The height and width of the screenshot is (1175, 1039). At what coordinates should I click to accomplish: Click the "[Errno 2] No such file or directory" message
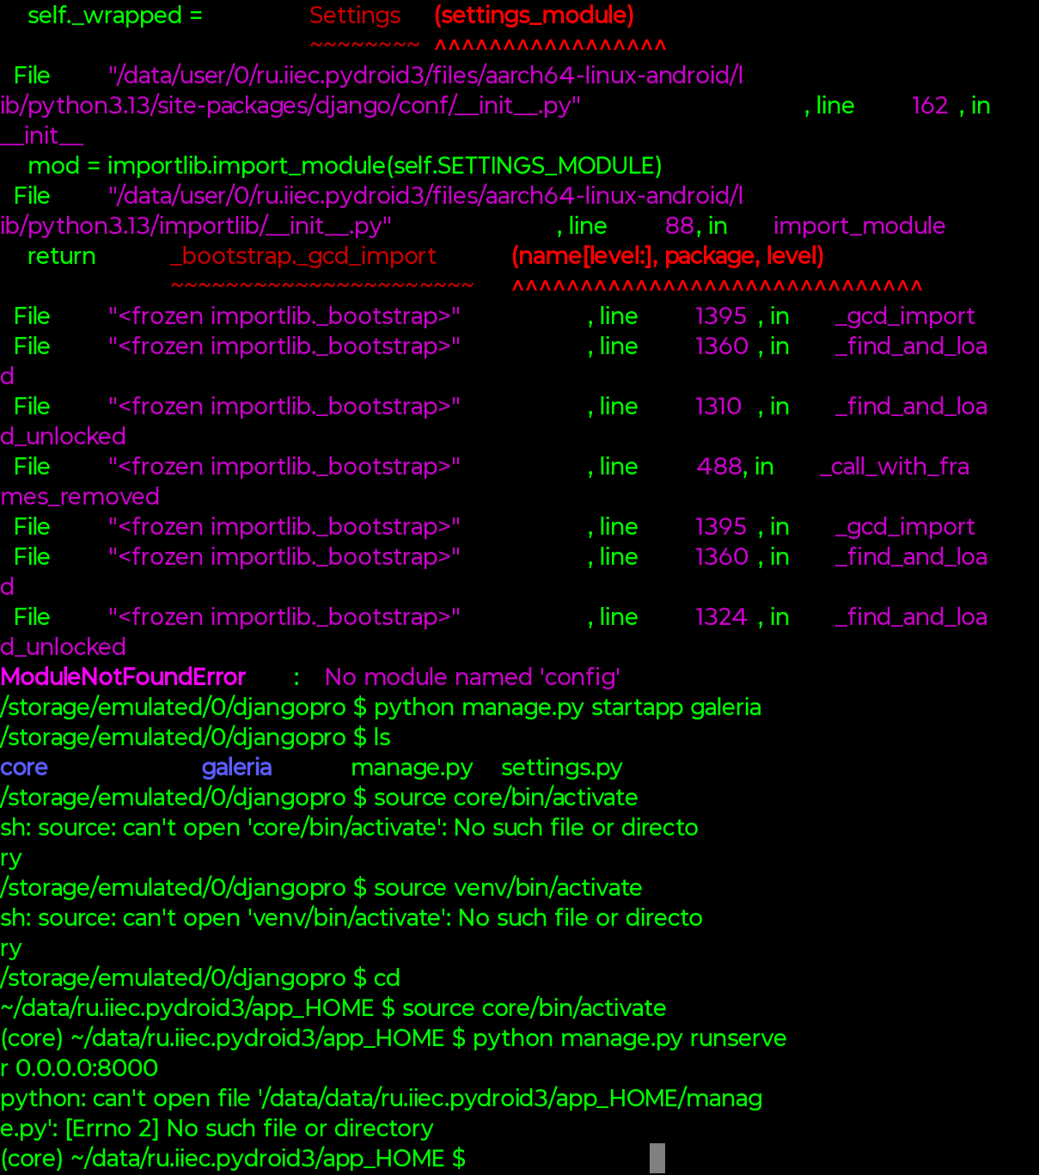tap(248, 1129)
